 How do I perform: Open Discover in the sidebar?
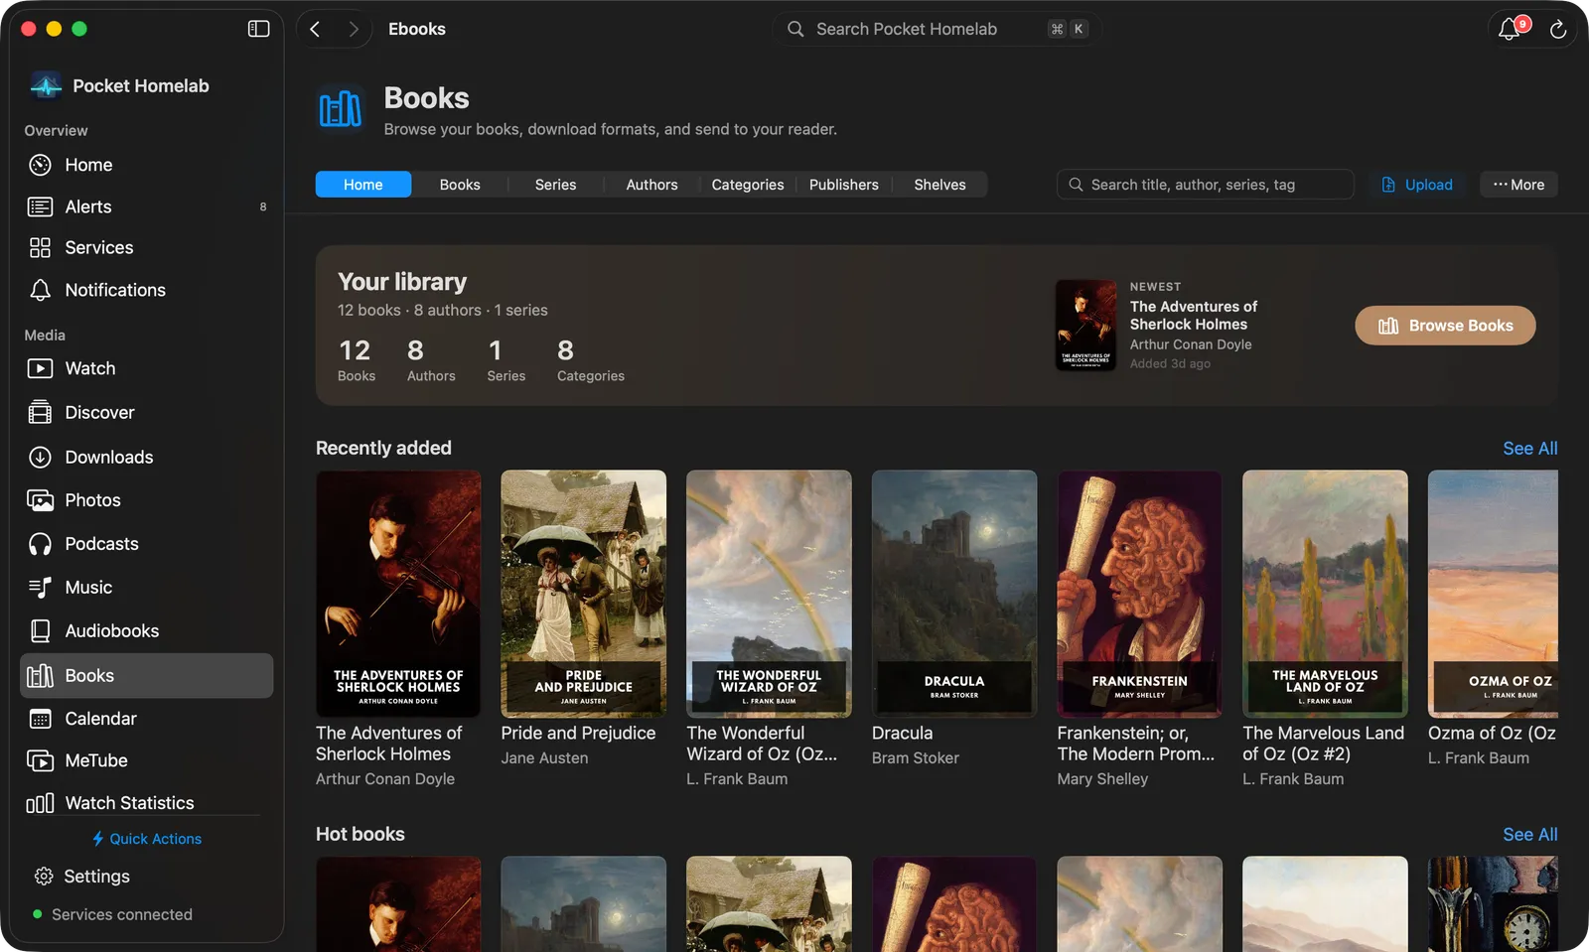146,412
